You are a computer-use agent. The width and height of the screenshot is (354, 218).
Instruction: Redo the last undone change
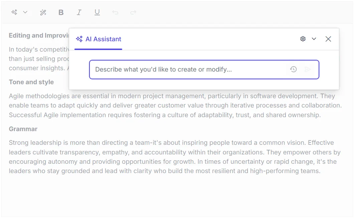[x=133, y=12]
